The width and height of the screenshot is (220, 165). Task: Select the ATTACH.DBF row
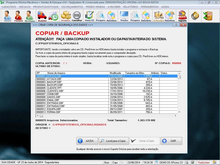coord(107,79)
